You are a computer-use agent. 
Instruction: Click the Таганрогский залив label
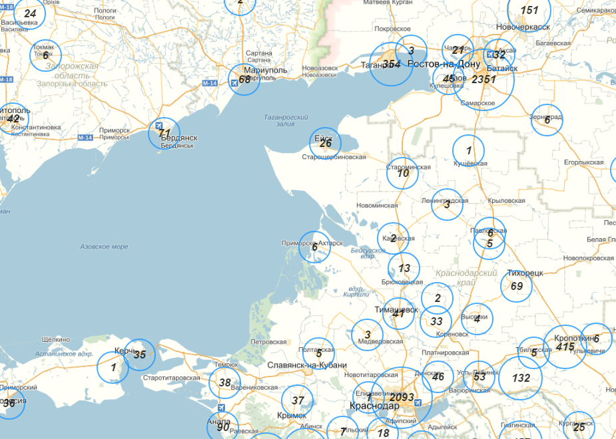pos(286,120)
